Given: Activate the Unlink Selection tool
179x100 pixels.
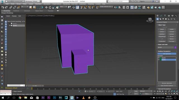Looking at the screenshot, I should click(x=14, y=7).
